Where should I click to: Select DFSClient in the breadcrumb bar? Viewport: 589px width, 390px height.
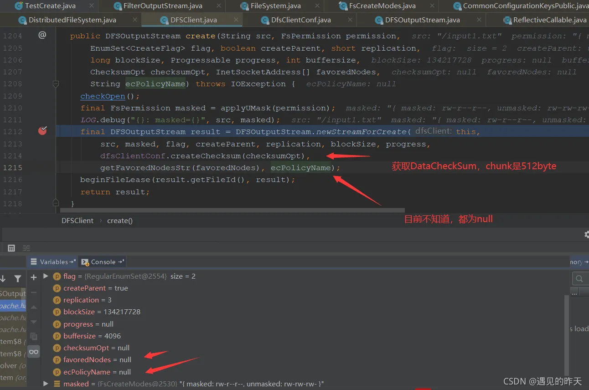[77, 220]
